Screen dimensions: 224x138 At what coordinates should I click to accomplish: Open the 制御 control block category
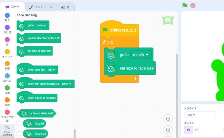pos(7,64)
